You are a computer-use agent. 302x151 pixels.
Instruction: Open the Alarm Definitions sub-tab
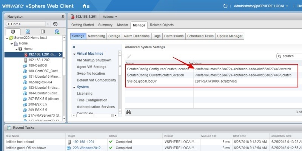(x=137, y=36)
